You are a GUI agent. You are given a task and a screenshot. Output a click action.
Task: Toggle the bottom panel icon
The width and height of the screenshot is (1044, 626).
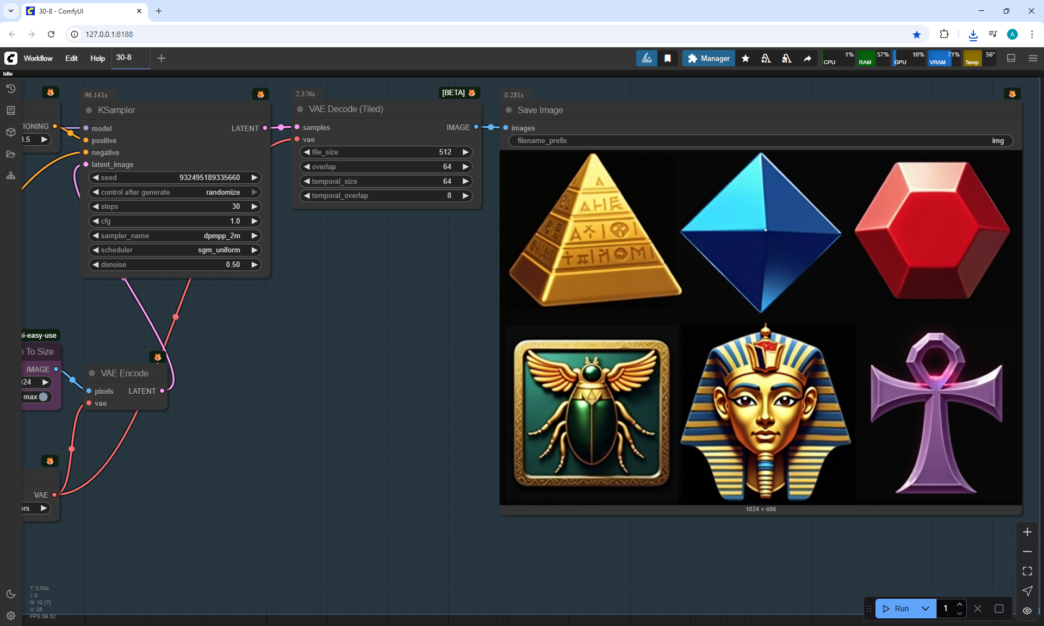click(1011, 58)
